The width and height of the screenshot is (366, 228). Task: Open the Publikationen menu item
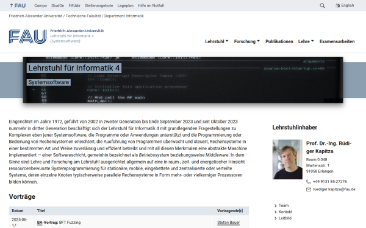tap(279, 41)
